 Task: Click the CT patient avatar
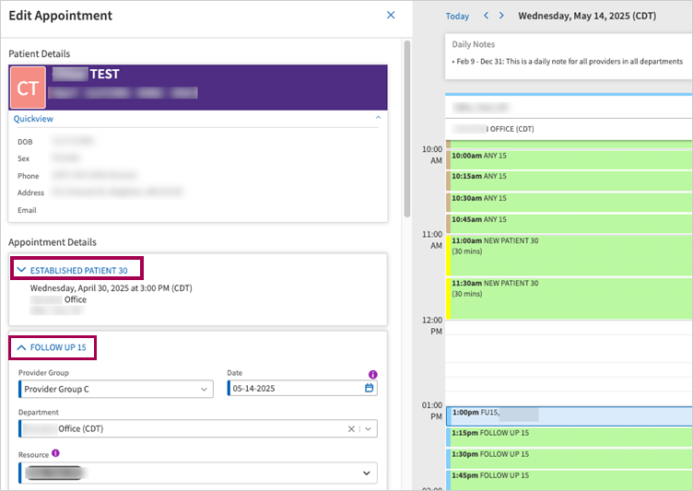pos(28,88)
